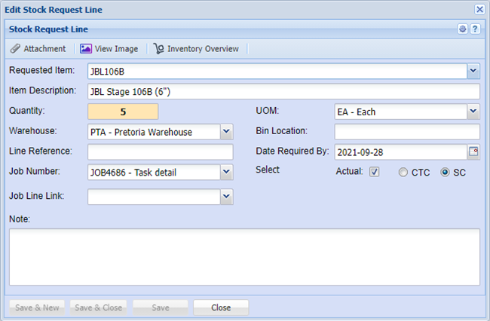Click the paperclip Attachment icon

[16, 49]
